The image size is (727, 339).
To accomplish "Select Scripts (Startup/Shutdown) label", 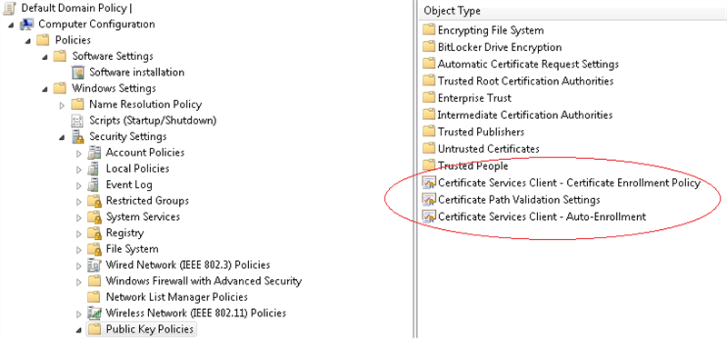I will (x=153, y=121).
